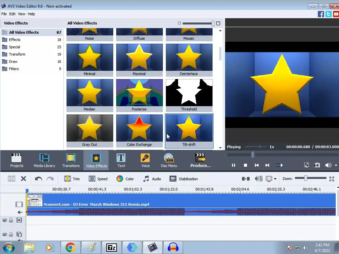Select the Threshold effect thumbnail
339x254 pixels.
tap(189, 95)
